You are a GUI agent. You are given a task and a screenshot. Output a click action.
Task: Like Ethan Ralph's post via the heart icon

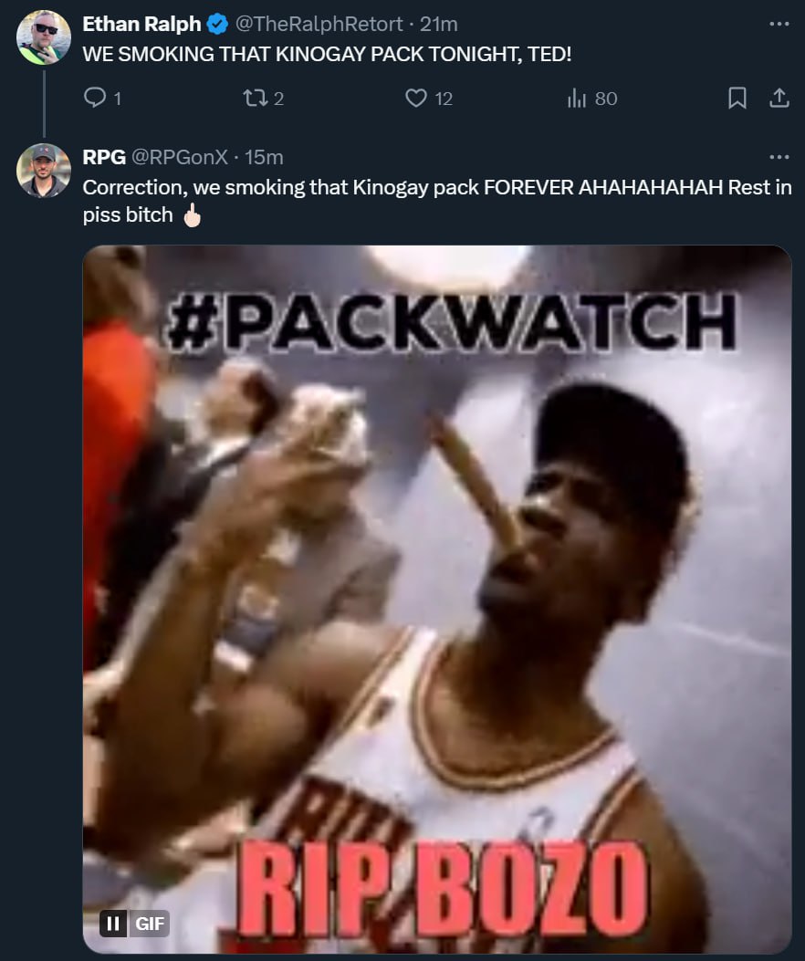(416, 98)
